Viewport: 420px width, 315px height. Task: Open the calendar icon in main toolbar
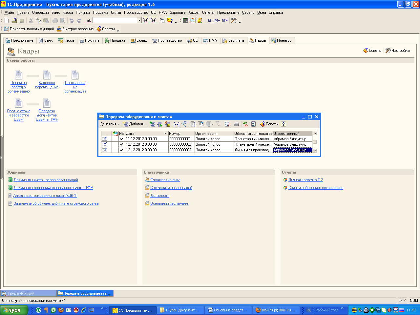pos(193,20)
